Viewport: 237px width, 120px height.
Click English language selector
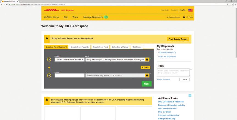tap(183, 10)
